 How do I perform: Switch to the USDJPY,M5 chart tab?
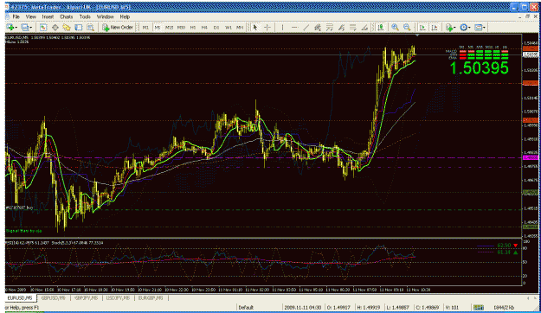[118, 297]
